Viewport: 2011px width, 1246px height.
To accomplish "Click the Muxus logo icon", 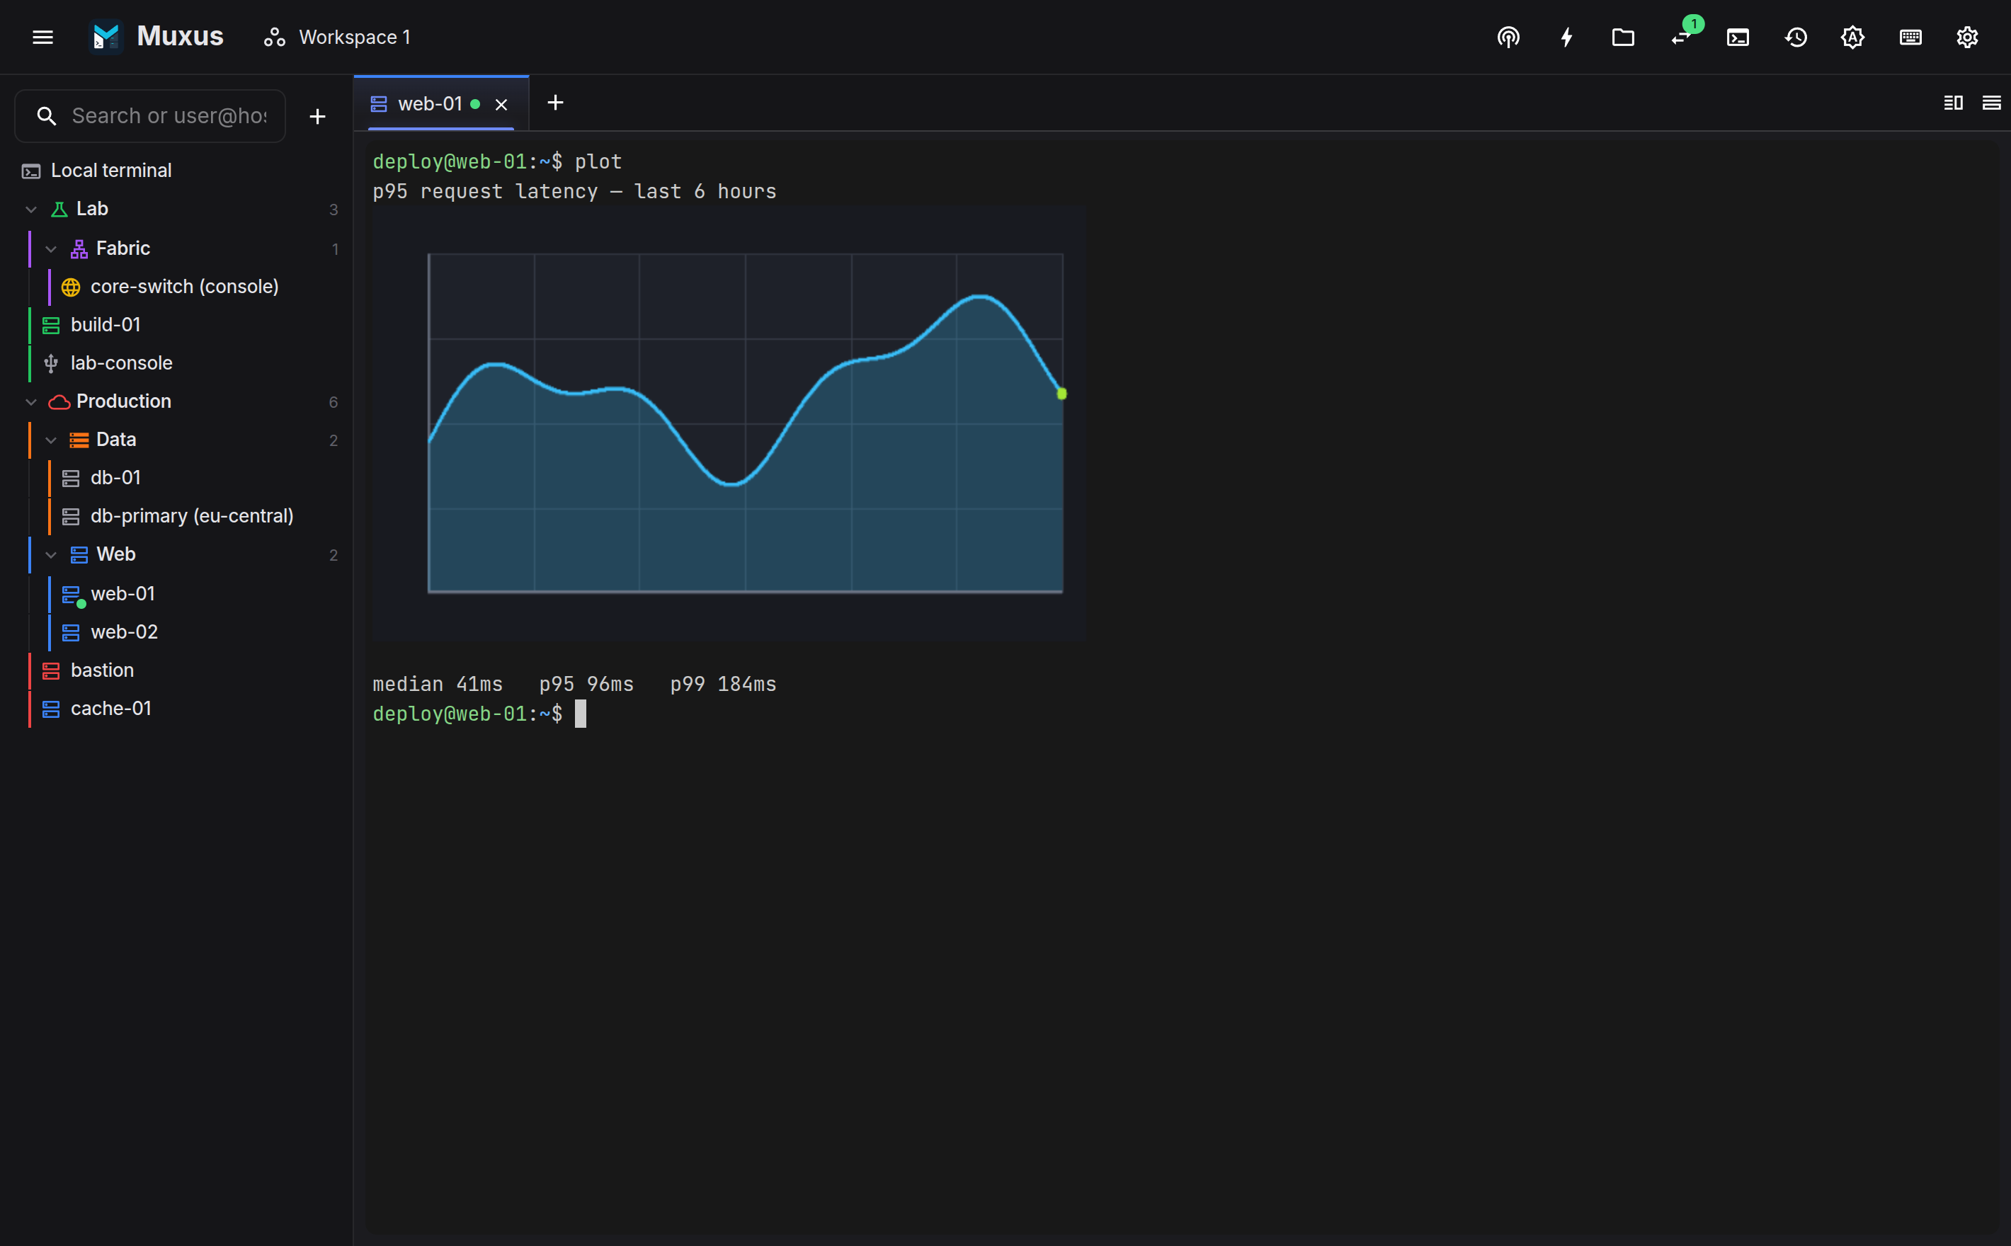I will [106, 37].
